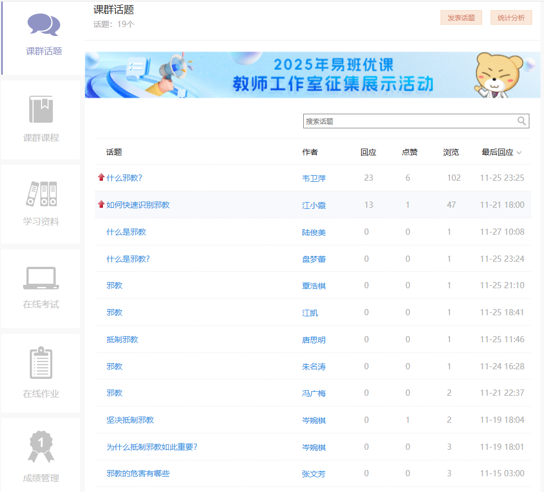Open the topic 邪教的危害有哪些

coord(138,473)
